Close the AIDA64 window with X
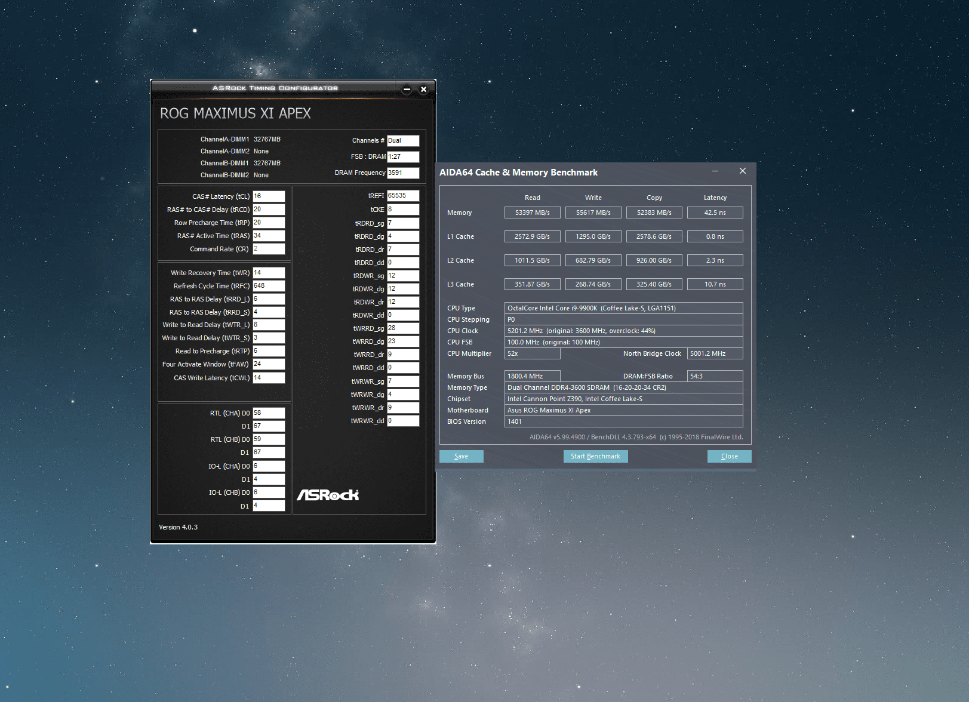969x702 pixels. click(x=742, y=171)
